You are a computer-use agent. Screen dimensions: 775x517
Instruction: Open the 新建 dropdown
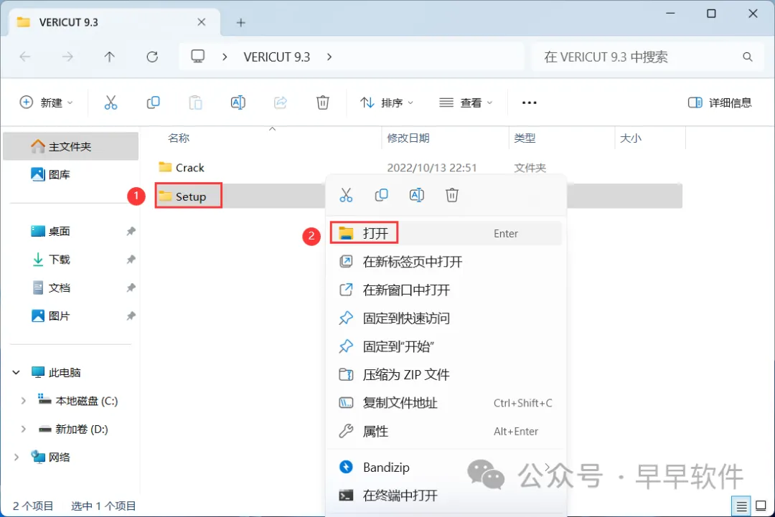(46, 103)
